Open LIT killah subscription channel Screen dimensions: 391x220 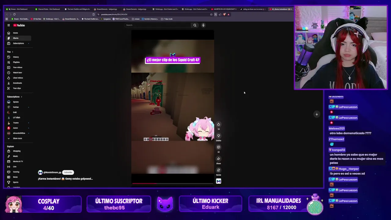[x=18, y=118]
